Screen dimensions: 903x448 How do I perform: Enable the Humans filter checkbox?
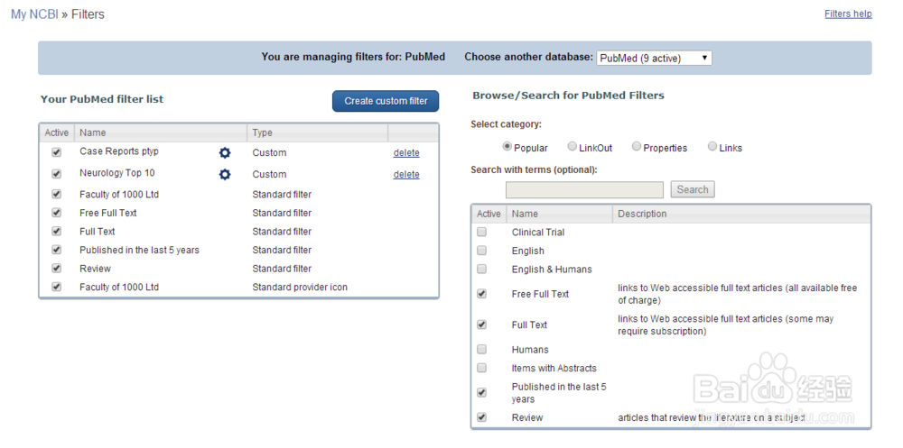coord(482,350)
